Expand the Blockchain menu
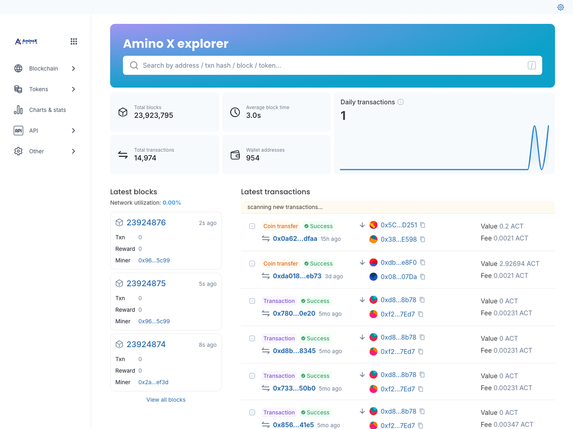 45,68
